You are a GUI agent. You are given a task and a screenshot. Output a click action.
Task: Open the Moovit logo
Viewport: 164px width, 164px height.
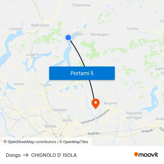[x=146, y=155]
